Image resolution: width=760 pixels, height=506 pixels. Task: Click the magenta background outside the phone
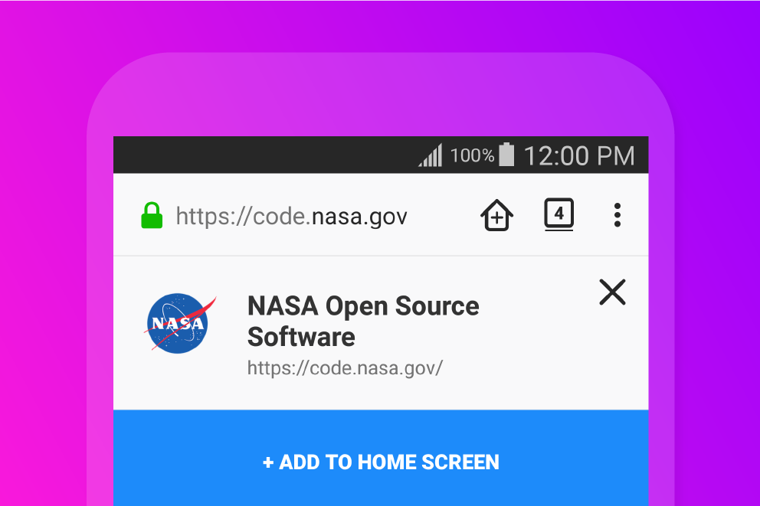(38, 230)
